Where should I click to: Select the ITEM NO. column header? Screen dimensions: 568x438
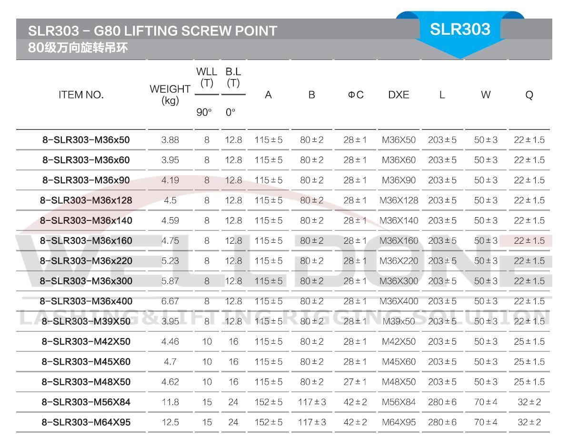(81, 95)
